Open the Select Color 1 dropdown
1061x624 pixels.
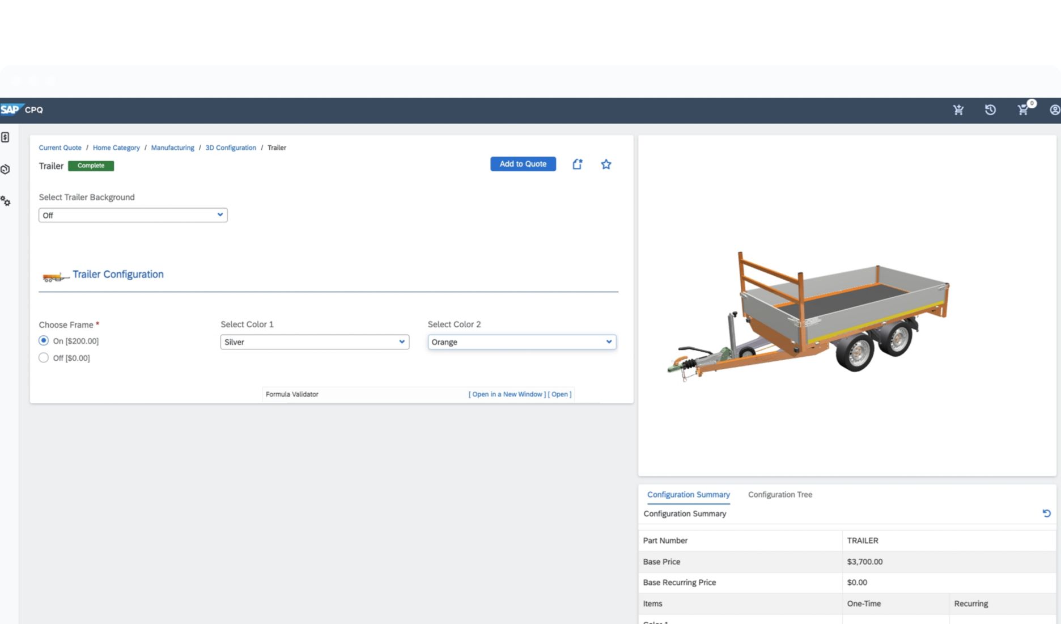[x=315, y=342]
